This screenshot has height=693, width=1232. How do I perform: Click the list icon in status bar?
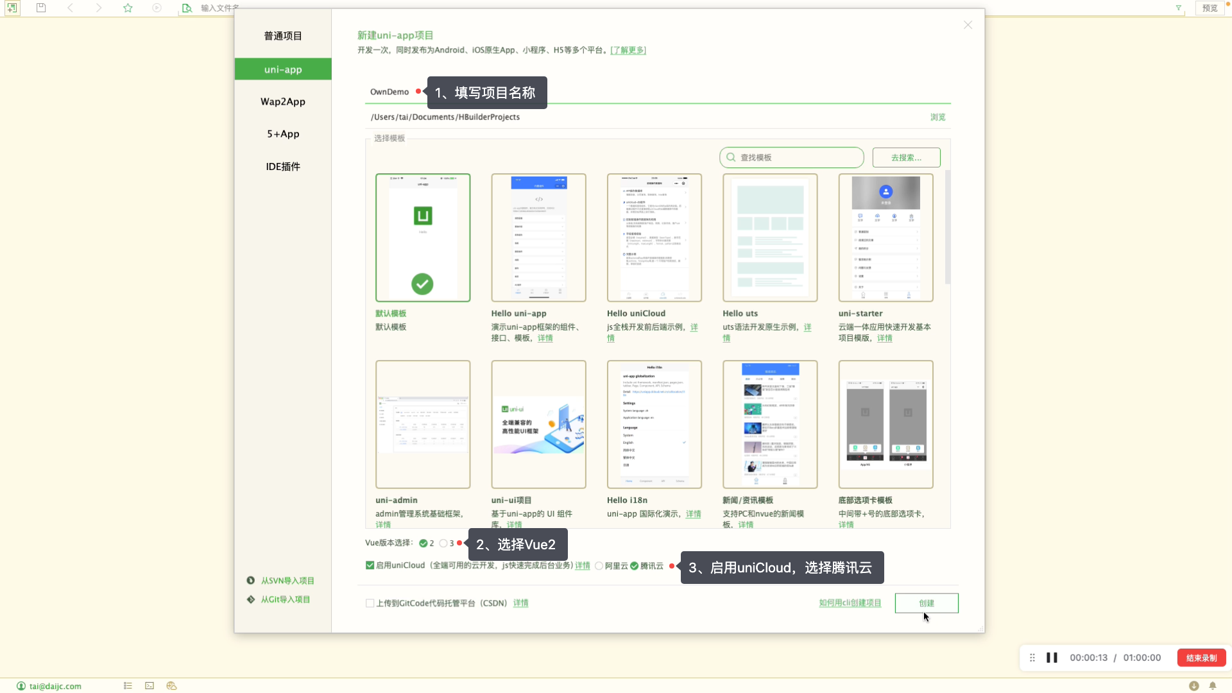point(128,686)
